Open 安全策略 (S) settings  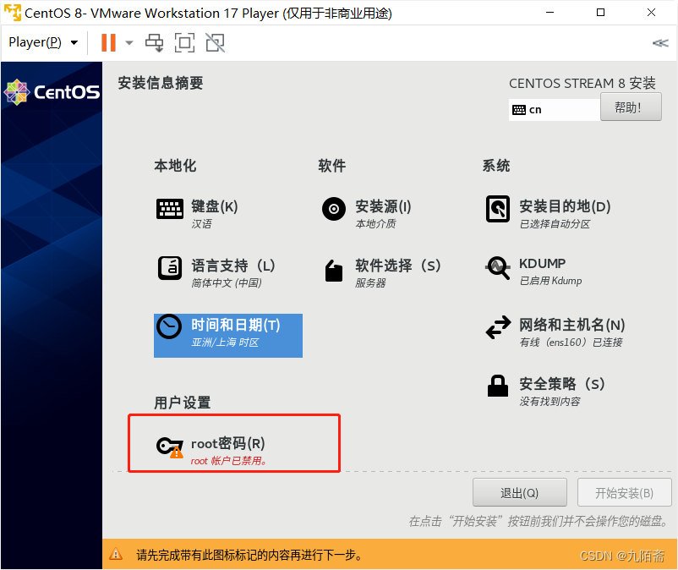click(x=561, y=383)
